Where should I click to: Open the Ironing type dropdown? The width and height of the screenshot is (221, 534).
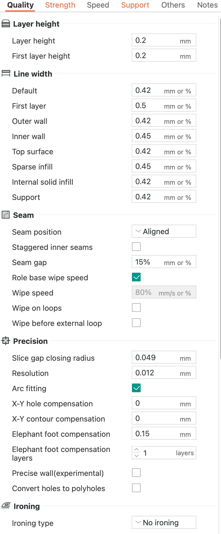click(164, 523)
